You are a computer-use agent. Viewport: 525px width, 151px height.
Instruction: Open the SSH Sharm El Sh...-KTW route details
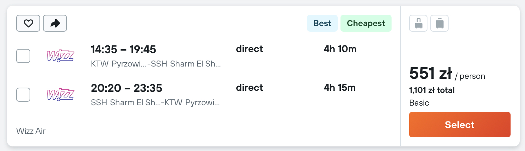[155, 103]
